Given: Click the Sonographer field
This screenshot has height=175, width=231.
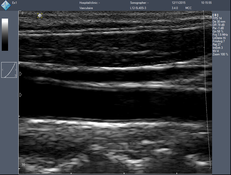Looking at the screenshot, I should [x=139, y=3].
